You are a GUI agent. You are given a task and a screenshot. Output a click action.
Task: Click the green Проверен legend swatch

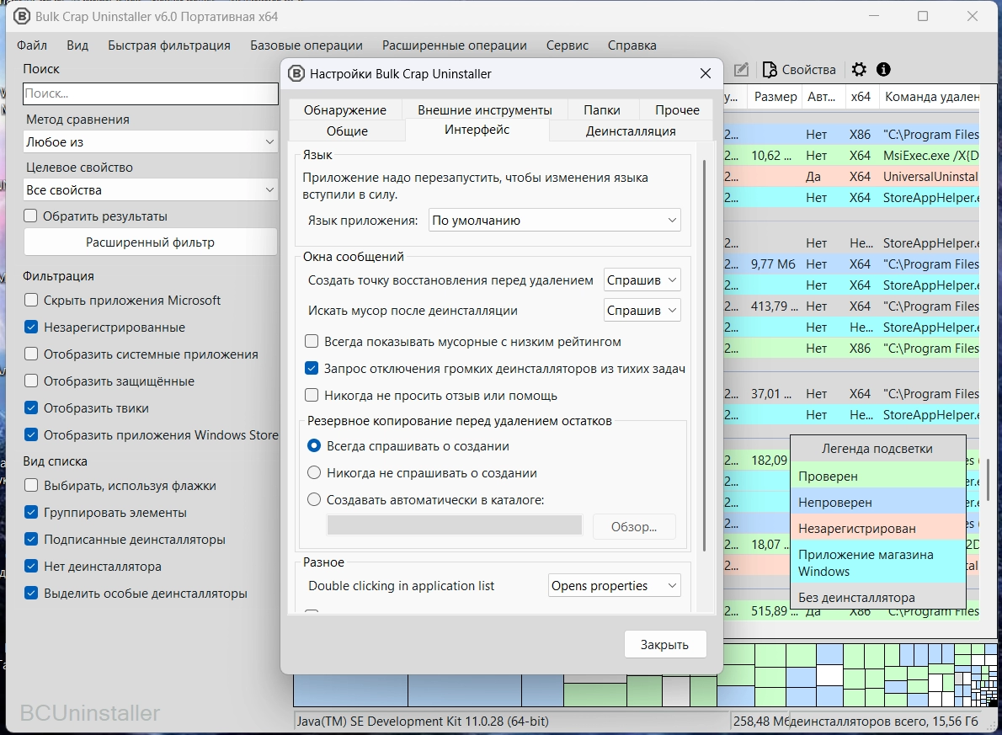pos(877,477)
